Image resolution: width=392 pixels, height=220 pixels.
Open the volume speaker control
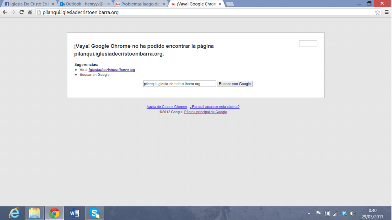[353, 213]
